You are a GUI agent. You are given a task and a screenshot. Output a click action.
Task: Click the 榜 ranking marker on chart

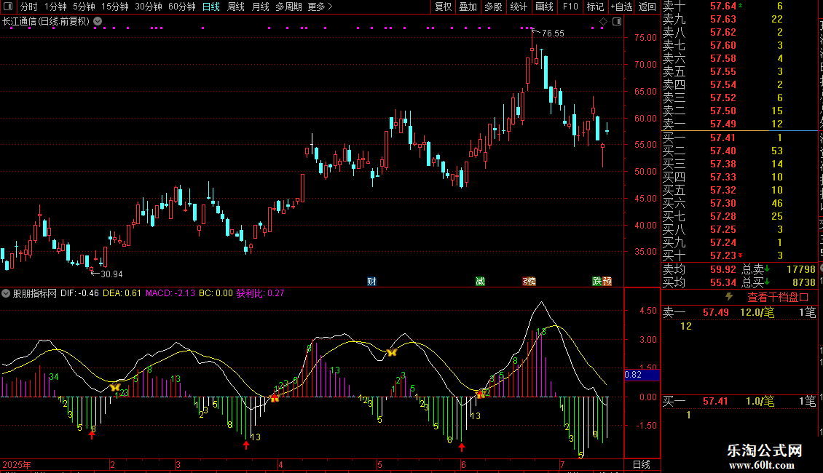pyautogui.click(x=529, y=282)
